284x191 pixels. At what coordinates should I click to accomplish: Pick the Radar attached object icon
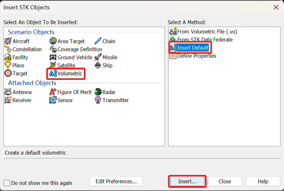[98, 92]
